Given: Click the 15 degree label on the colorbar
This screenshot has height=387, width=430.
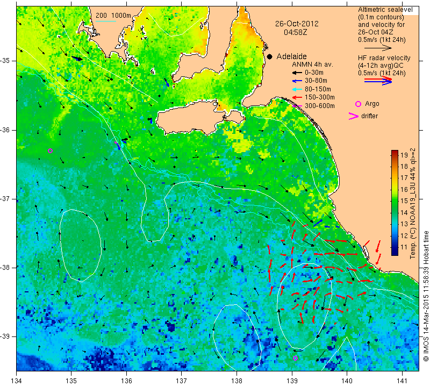Looking at the screenshot, I should point(404,201).
